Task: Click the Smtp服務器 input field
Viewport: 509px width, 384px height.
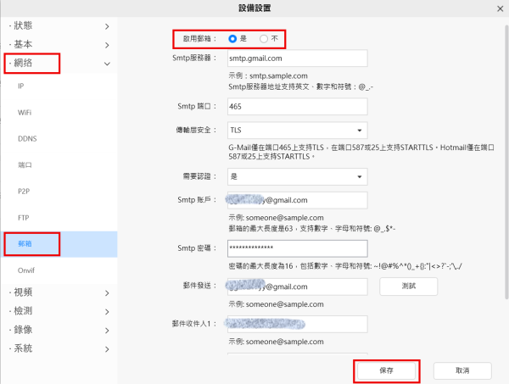Action: click(x=296, y=59)
